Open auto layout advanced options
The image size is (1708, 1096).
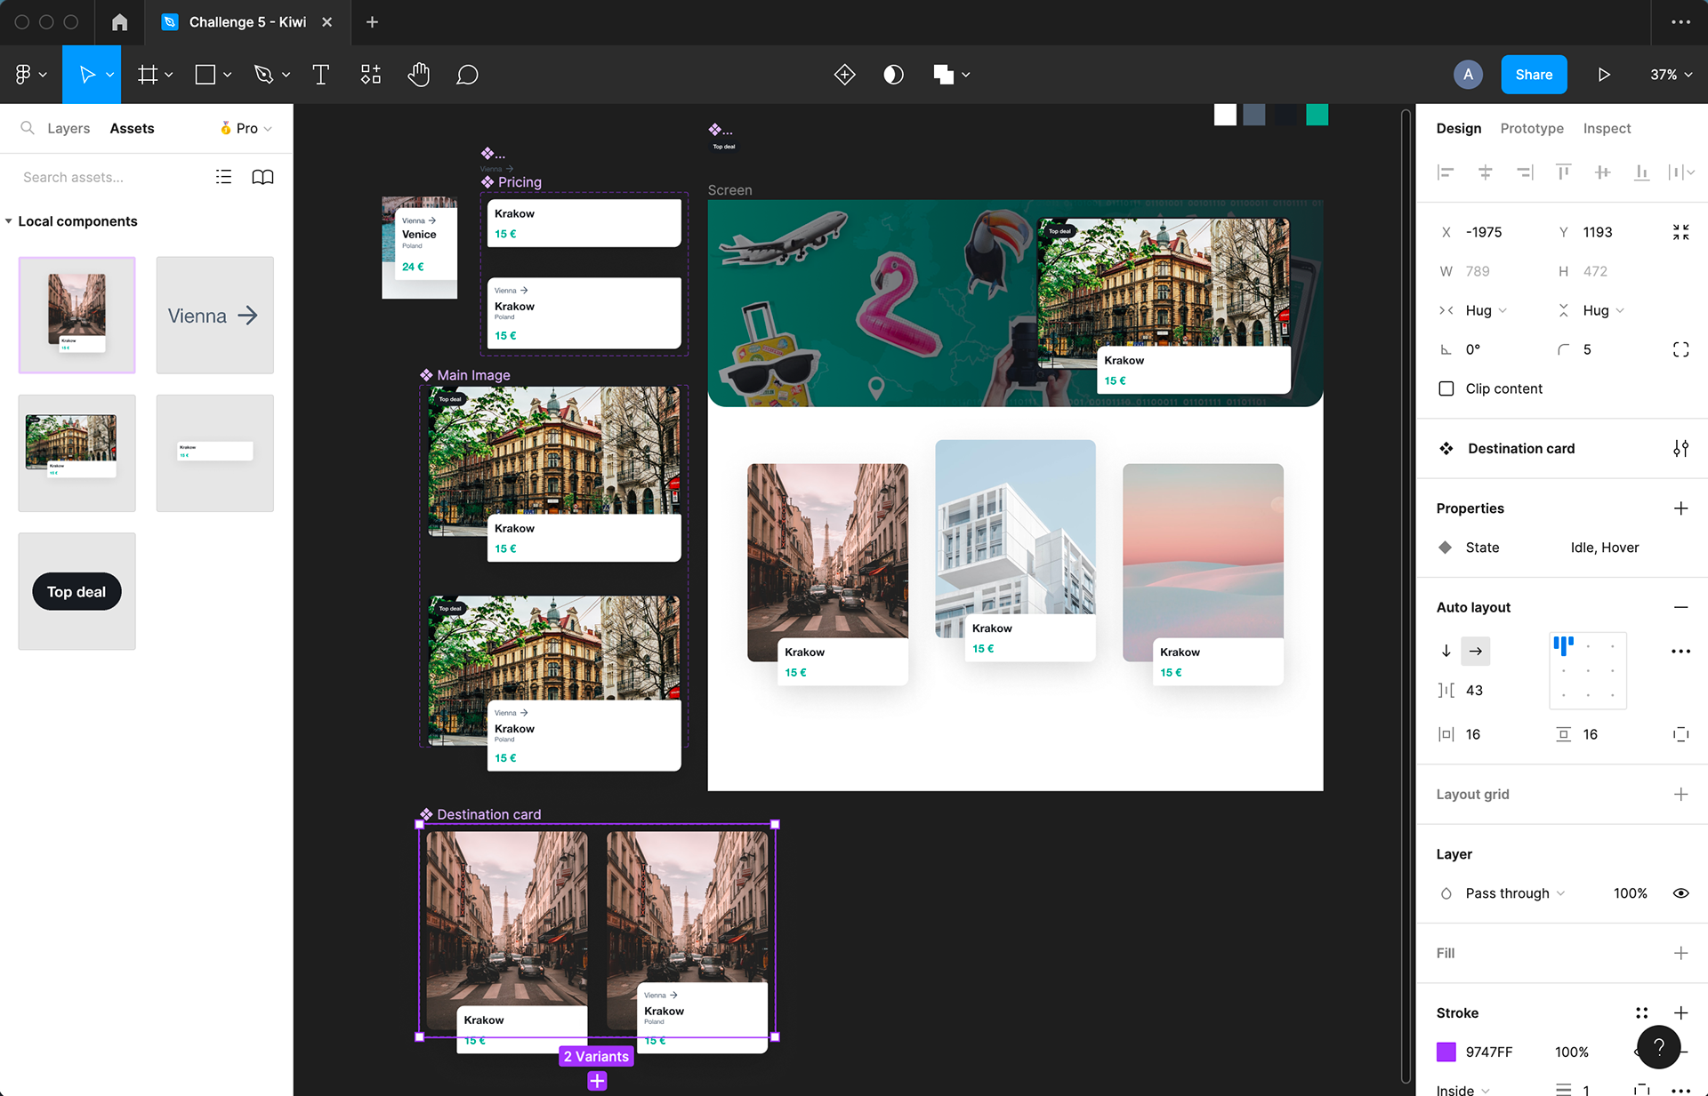(1680, 652)
